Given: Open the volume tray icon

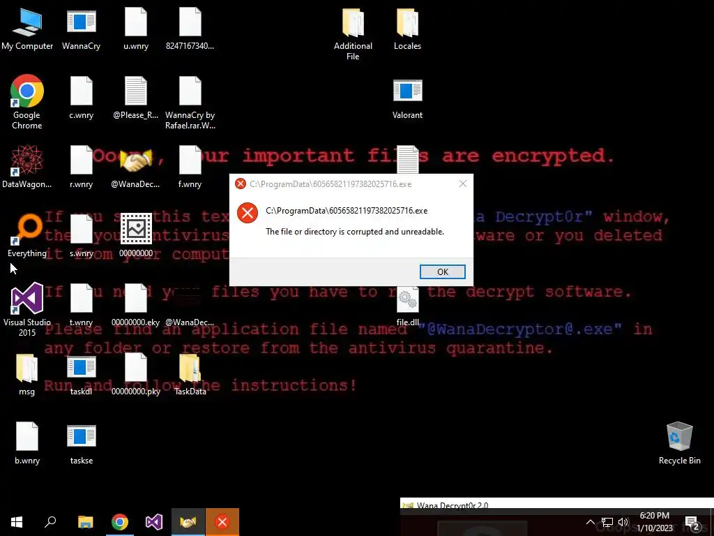Looking at the screenshot, I should 623,522.
